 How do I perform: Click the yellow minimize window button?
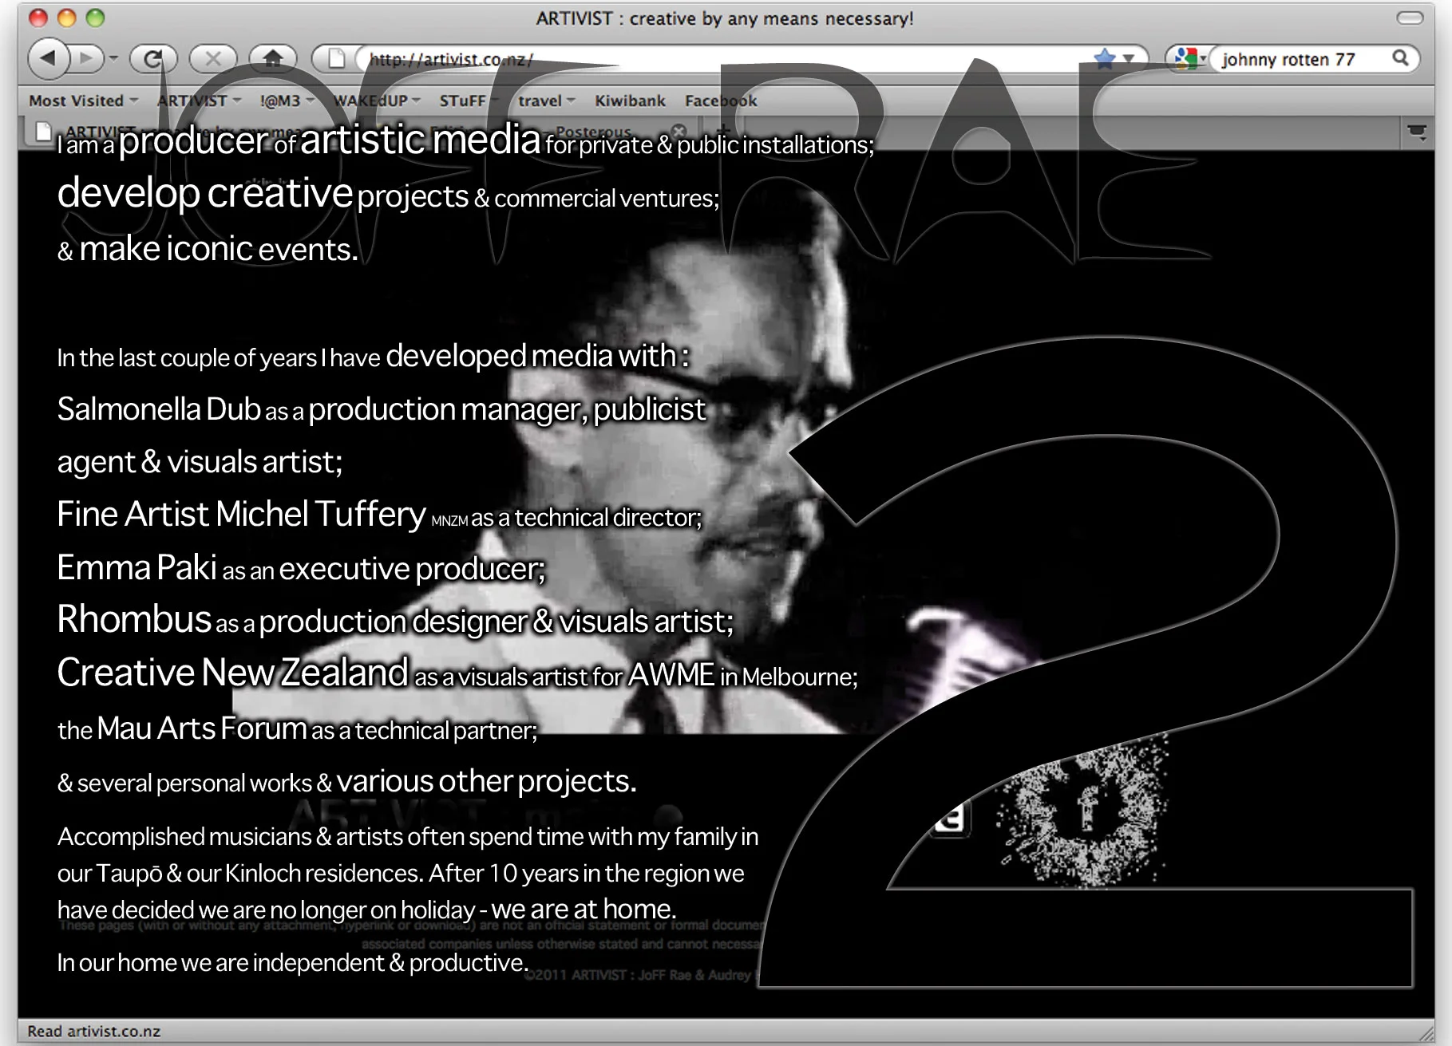pos(66,18)
